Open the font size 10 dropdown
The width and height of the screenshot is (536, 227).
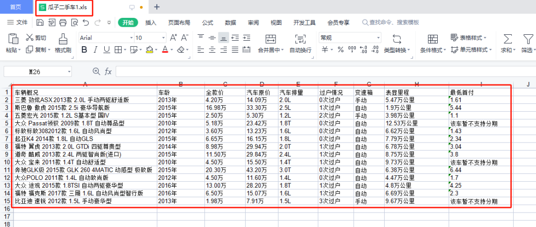(163, 38)
